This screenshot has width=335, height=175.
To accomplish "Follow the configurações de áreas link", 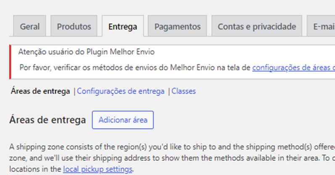I will pos(293,67).
